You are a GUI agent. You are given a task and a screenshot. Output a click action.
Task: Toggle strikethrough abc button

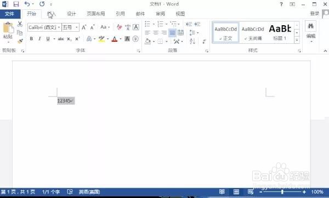61,39
